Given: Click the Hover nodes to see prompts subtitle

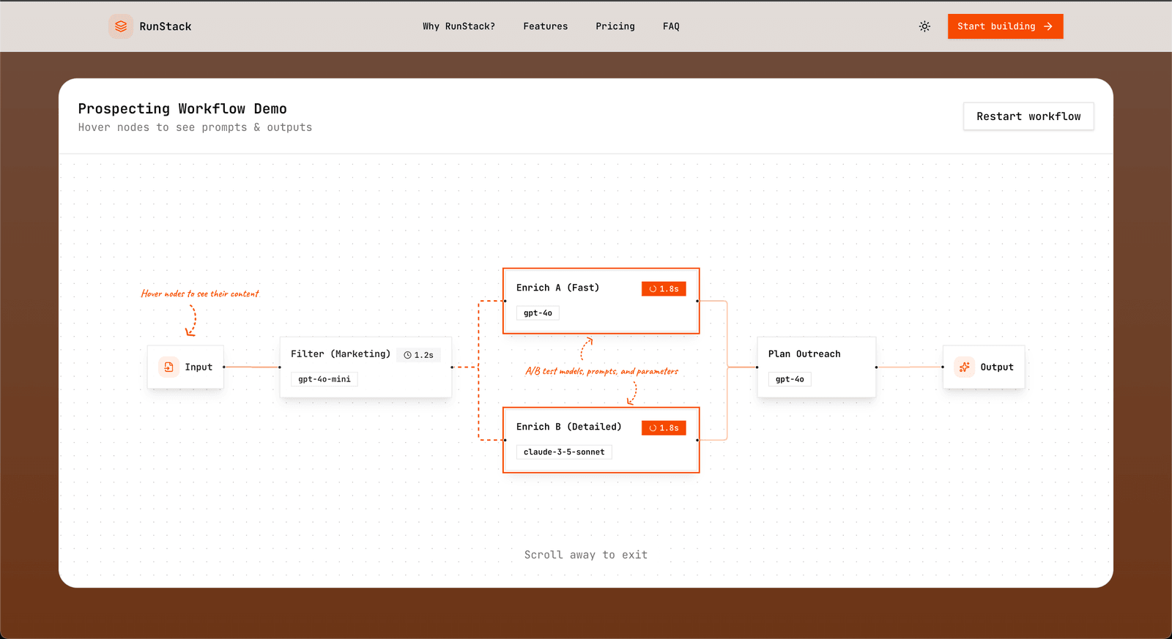Looking at the screenshot, I should tap(195, 127).
